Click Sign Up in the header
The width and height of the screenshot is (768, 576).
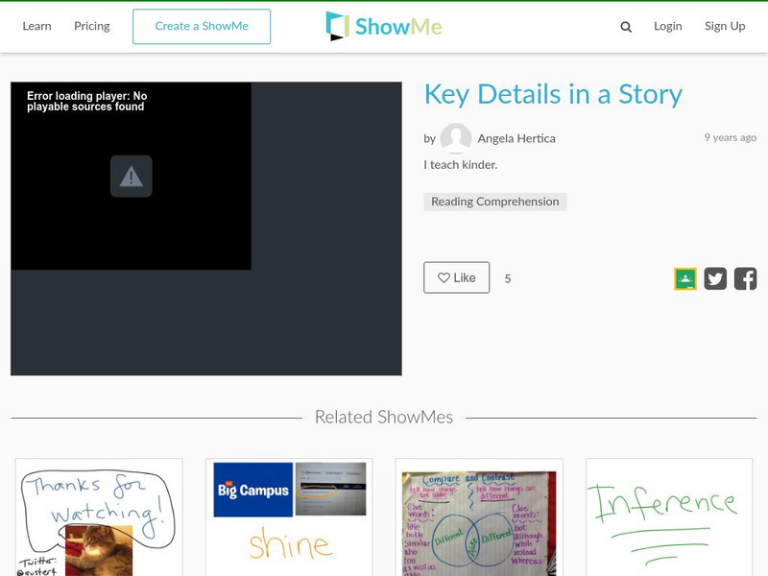click(x=725, y=26)
